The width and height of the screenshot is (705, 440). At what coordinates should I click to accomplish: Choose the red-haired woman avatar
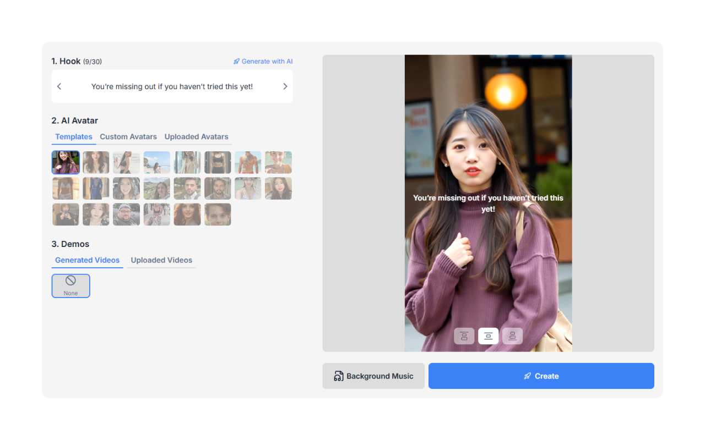coord(187,215)
